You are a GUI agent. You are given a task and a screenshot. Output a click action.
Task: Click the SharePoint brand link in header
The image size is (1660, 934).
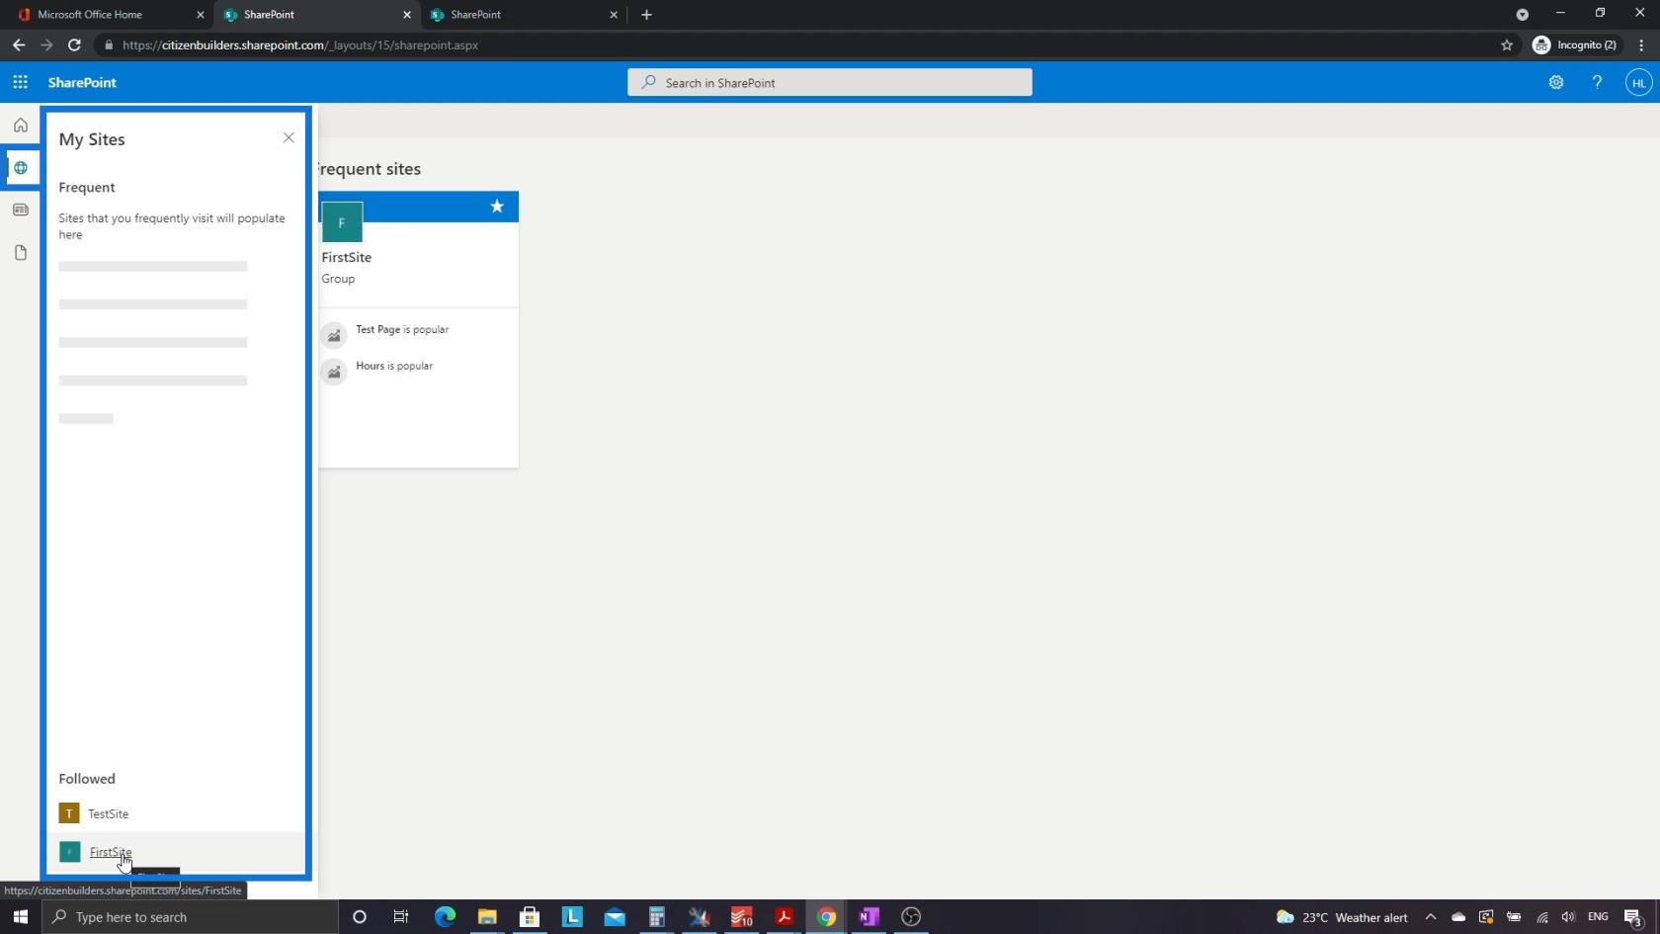82,83
